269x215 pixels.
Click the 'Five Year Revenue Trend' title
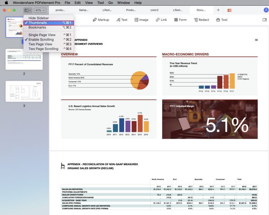pyautogui.click(x=183, y=63)
